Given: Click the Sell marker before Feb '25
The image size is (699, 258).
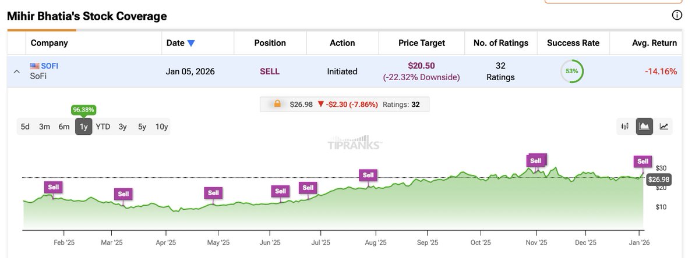Looking at the screenshot, I should (53, 187).
